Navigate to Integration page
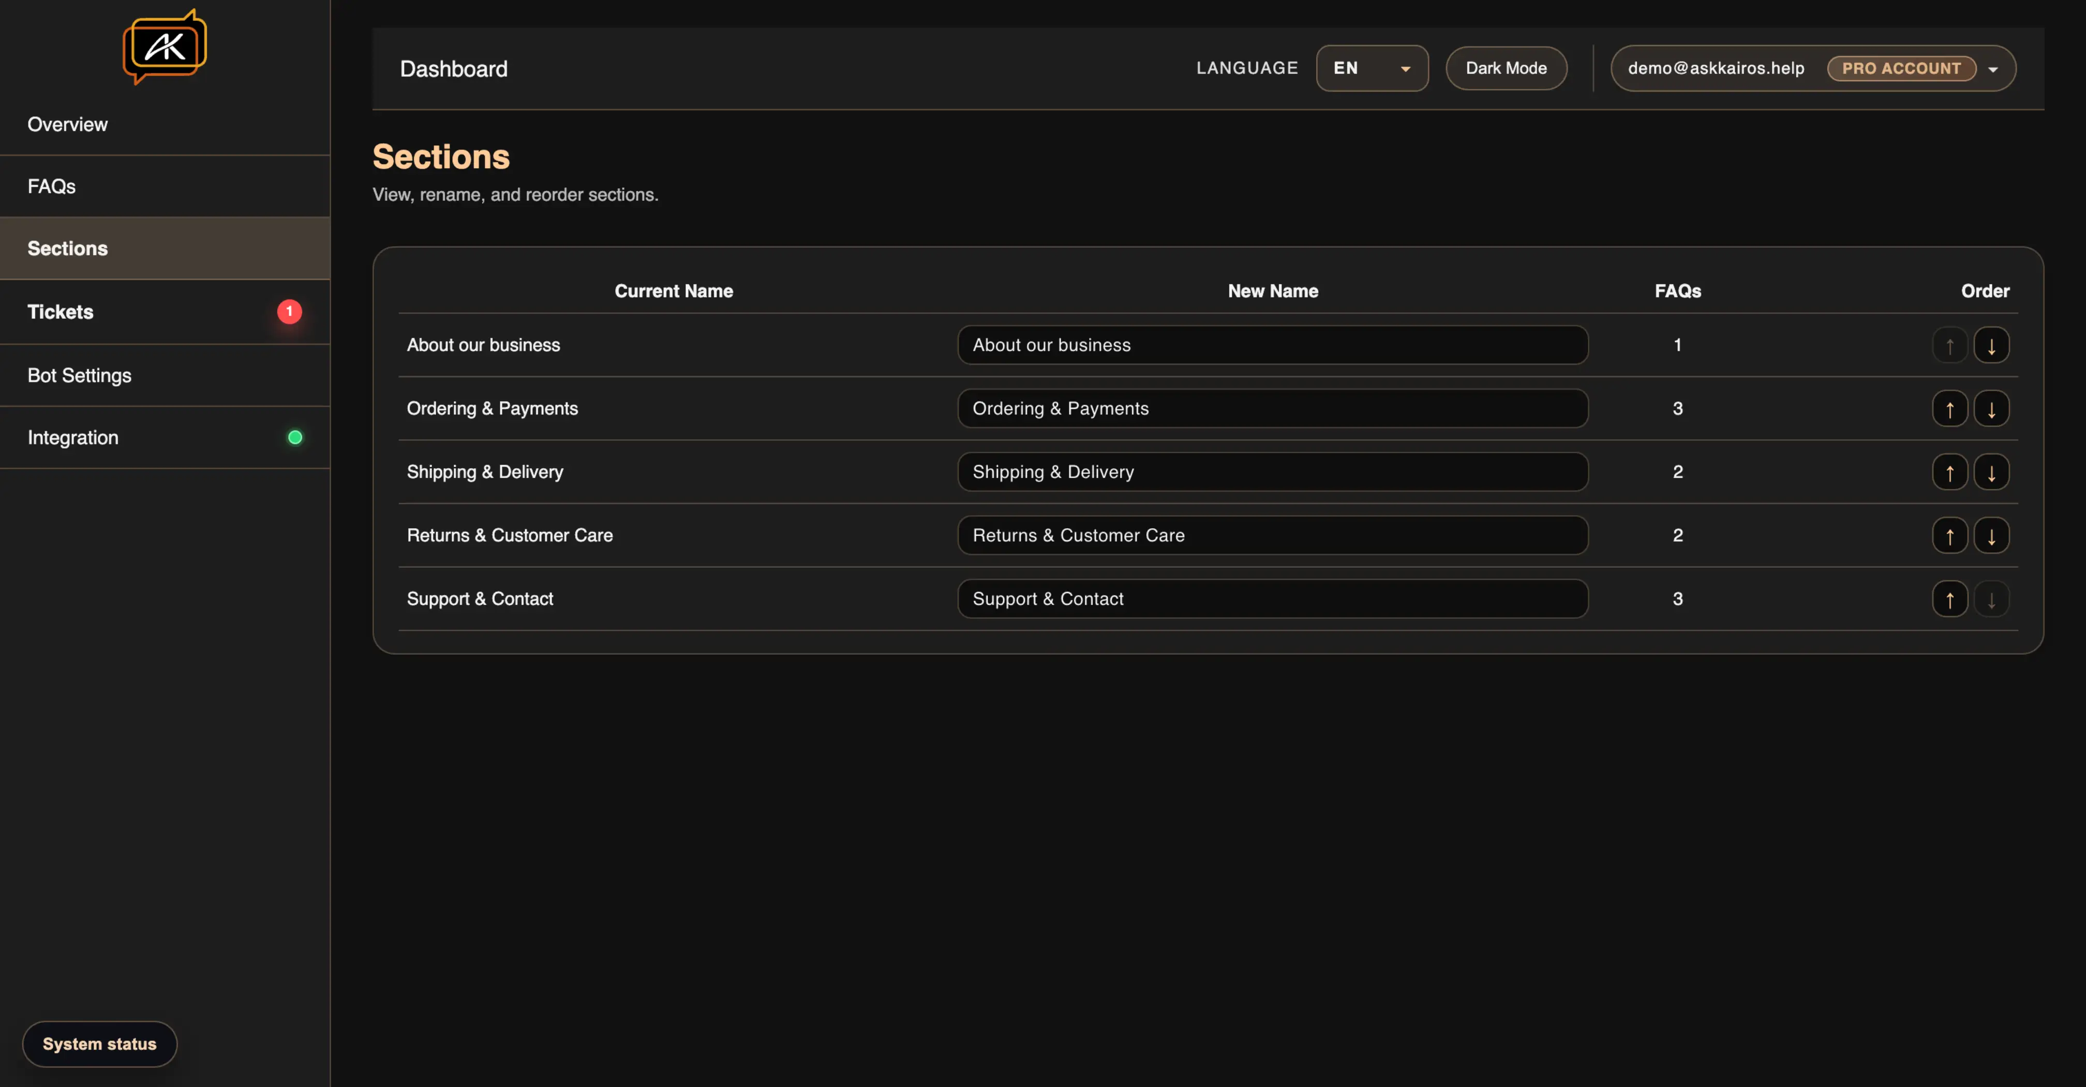 pyautogui.click(x=165, y=437)
